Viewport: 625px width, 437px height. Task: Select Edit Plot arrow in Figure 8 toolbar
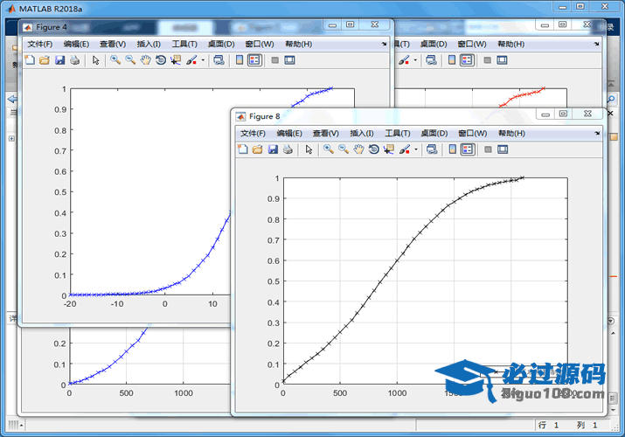(x=309, y=149)
